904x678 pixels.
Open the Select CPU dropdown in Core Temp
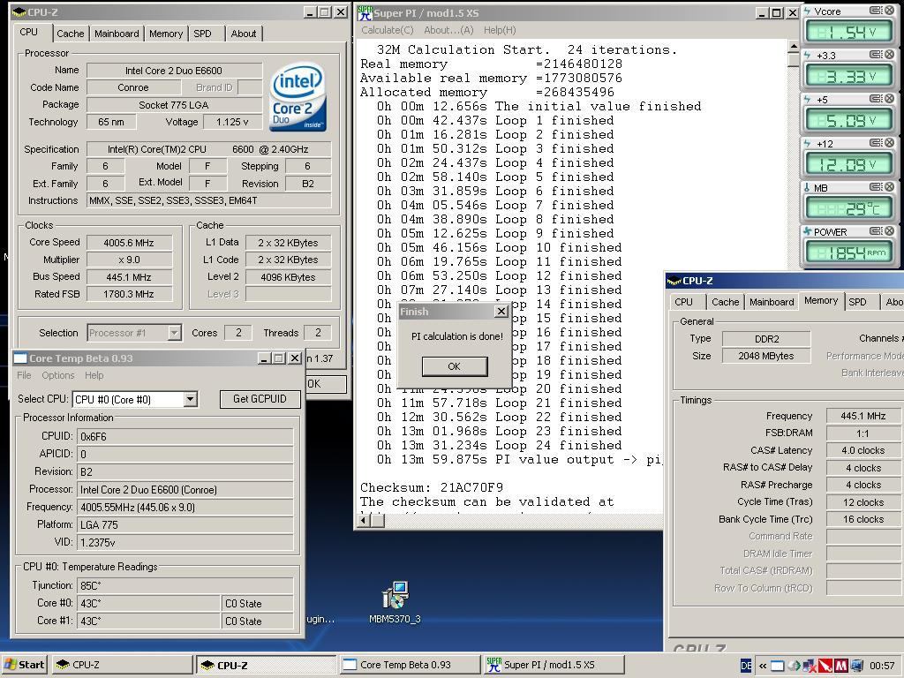coord(191,399)
